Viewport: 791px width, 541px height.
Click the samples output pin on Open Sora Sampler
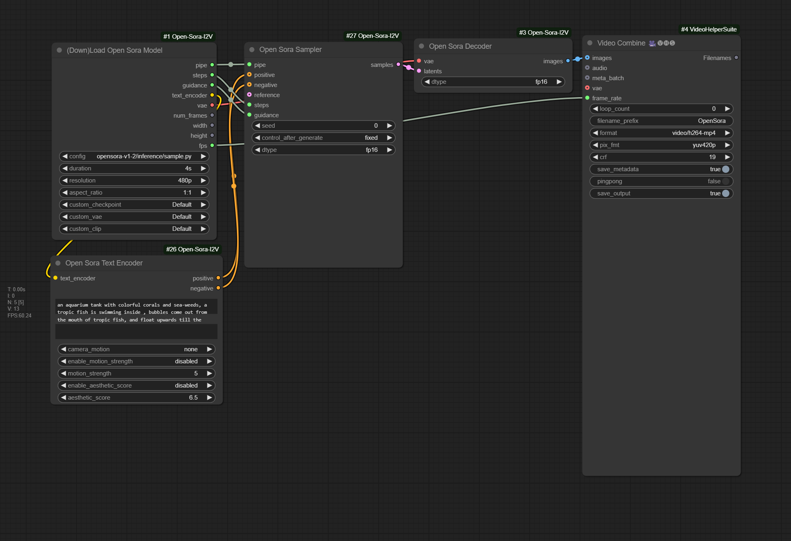pyautogui.click(x=398, y=64)
